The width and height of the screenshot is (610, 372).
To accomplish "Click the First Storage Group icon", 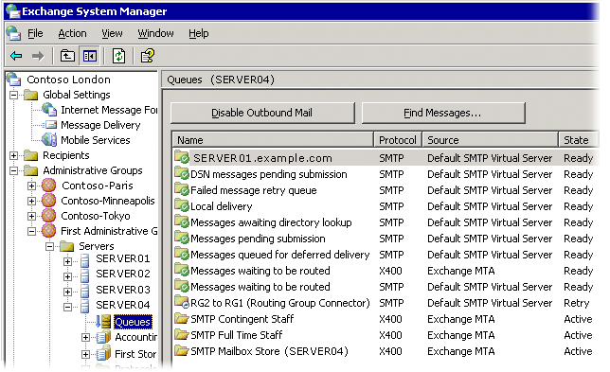I will [x=103, y=354].
